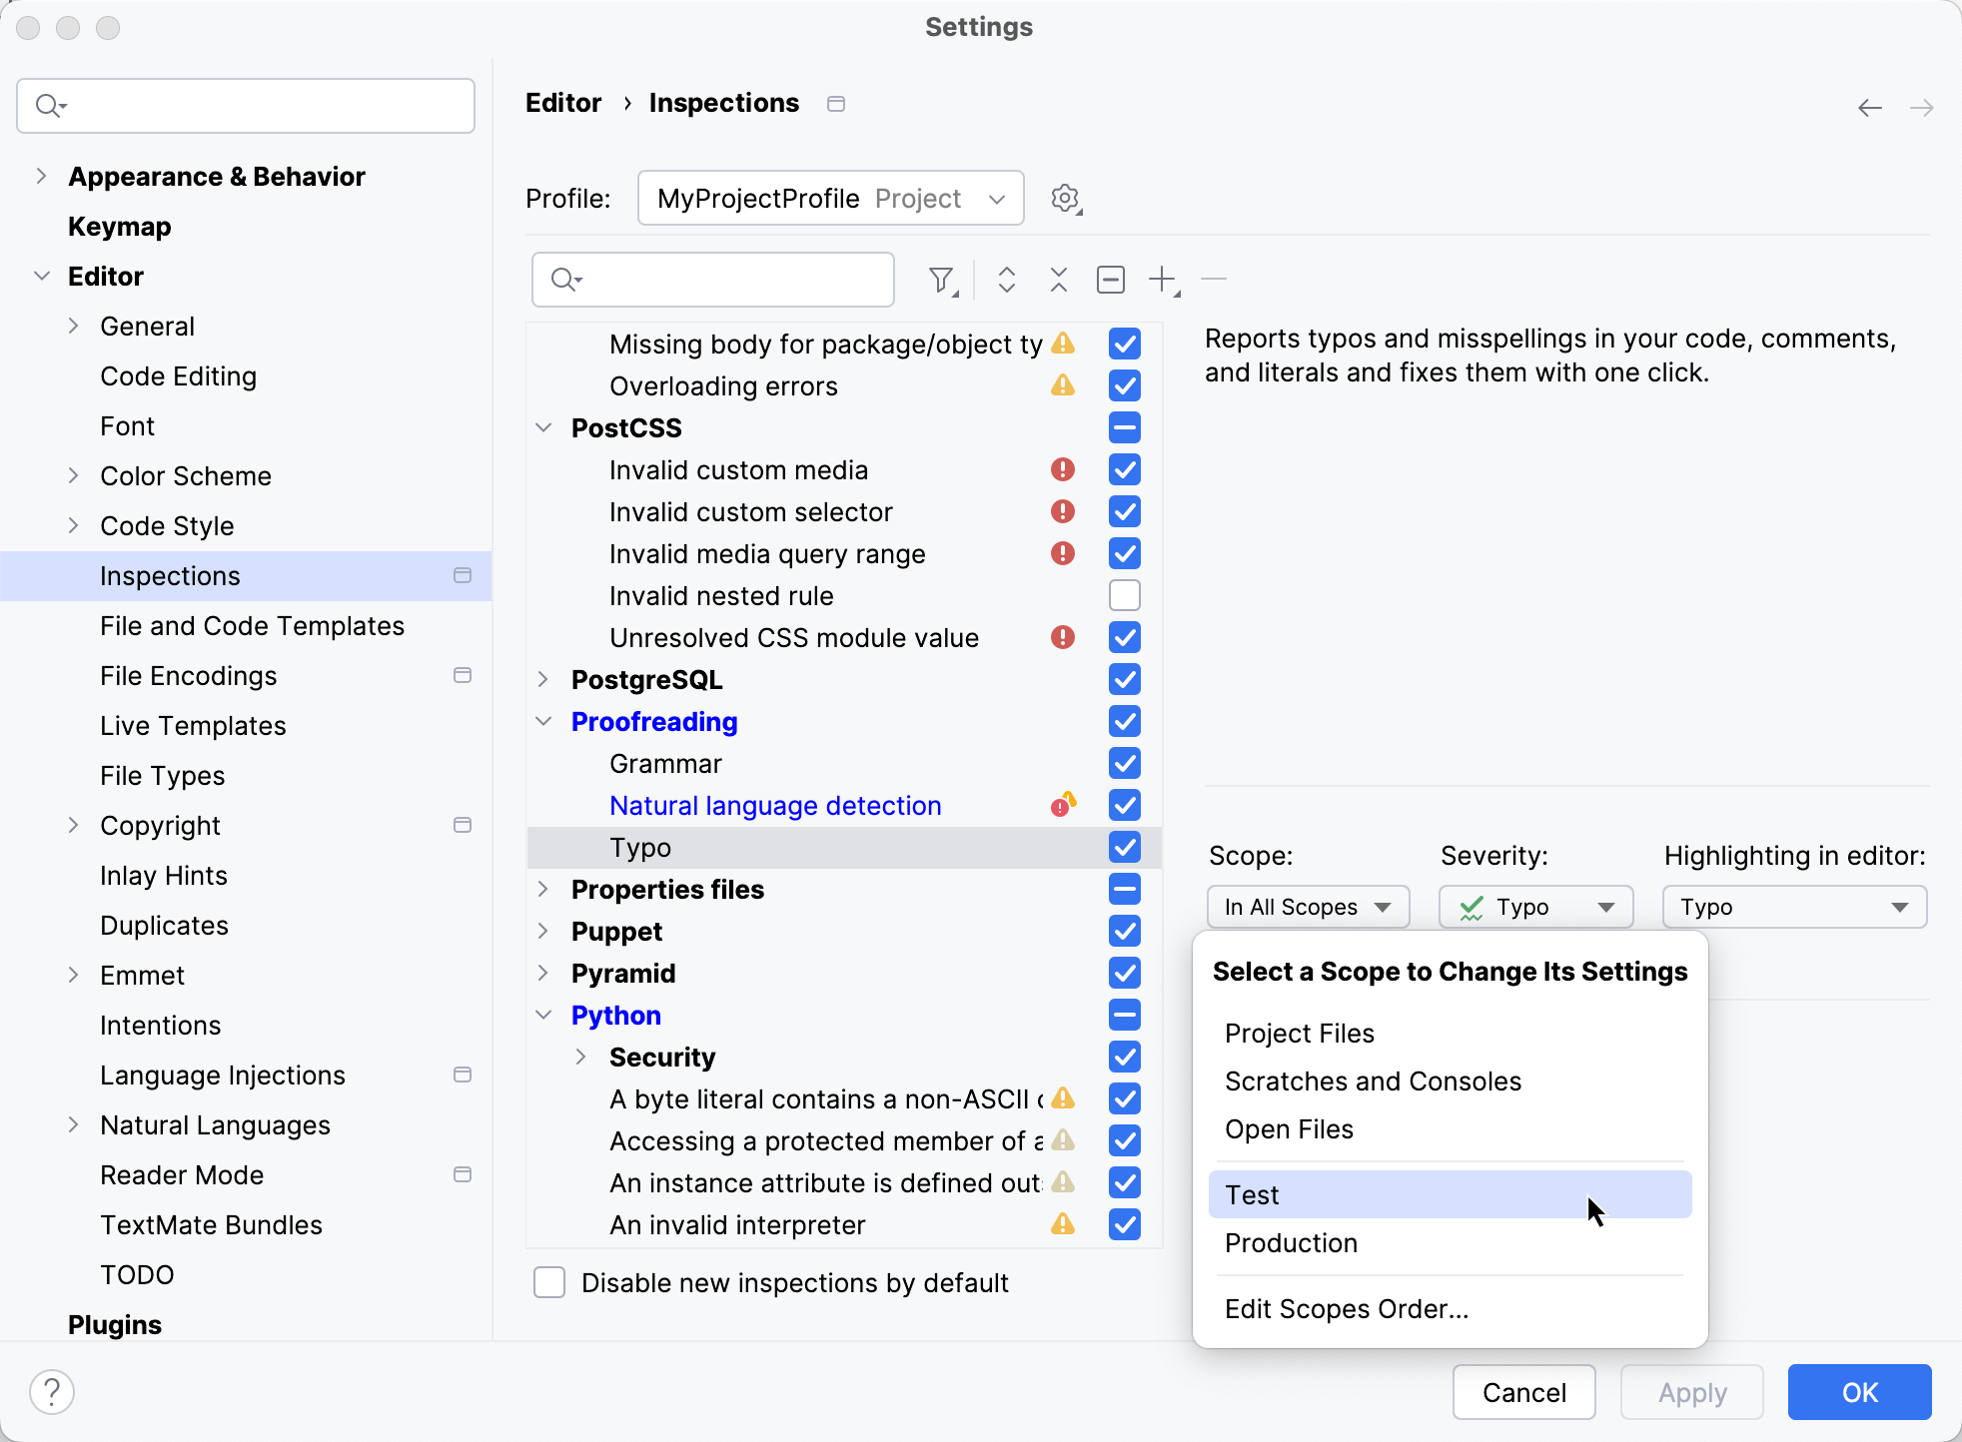Expand the PostgreSQL inspections group
Screen dimensions: 1962x1442
coord(543,679)
